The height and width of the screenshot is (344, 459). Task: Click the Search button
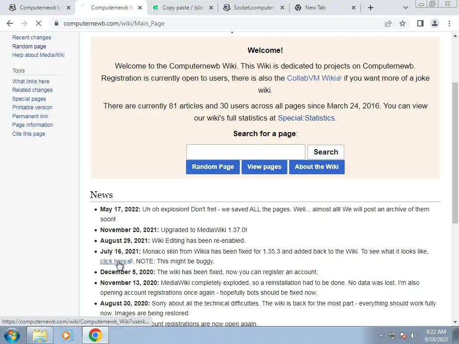pos(326,152)
